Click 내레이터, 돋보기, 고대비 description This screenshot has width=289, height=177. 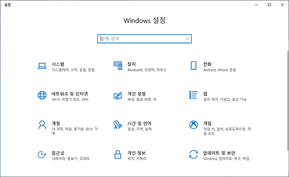pos(71,159)
